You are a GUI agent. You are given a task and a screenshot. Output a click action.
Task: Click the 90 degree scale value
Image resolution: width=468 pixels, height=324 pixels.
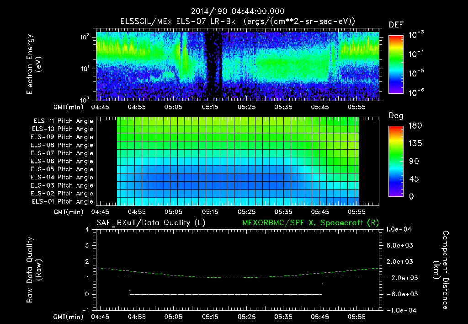(x=414, y=161)
